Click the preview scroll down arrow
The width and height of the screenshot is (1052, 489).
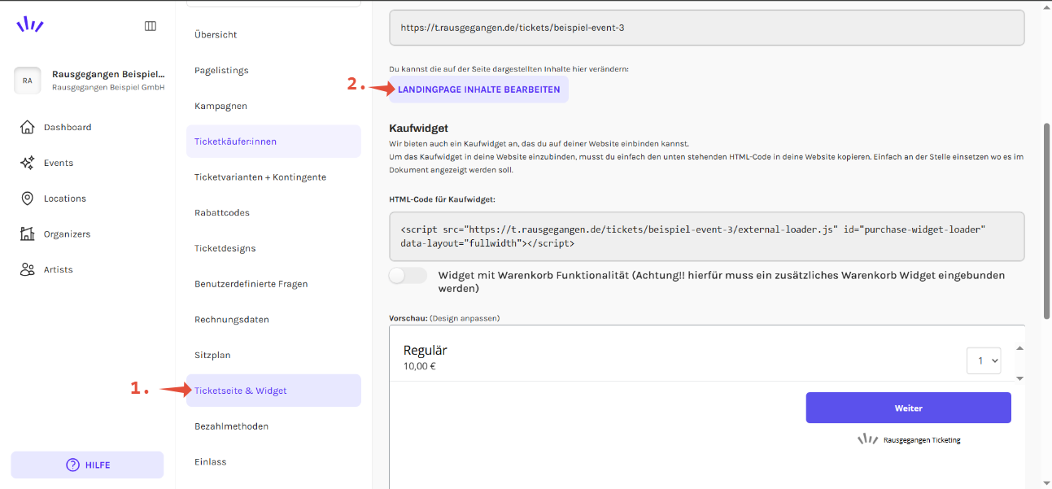(x=1019, y=378)
